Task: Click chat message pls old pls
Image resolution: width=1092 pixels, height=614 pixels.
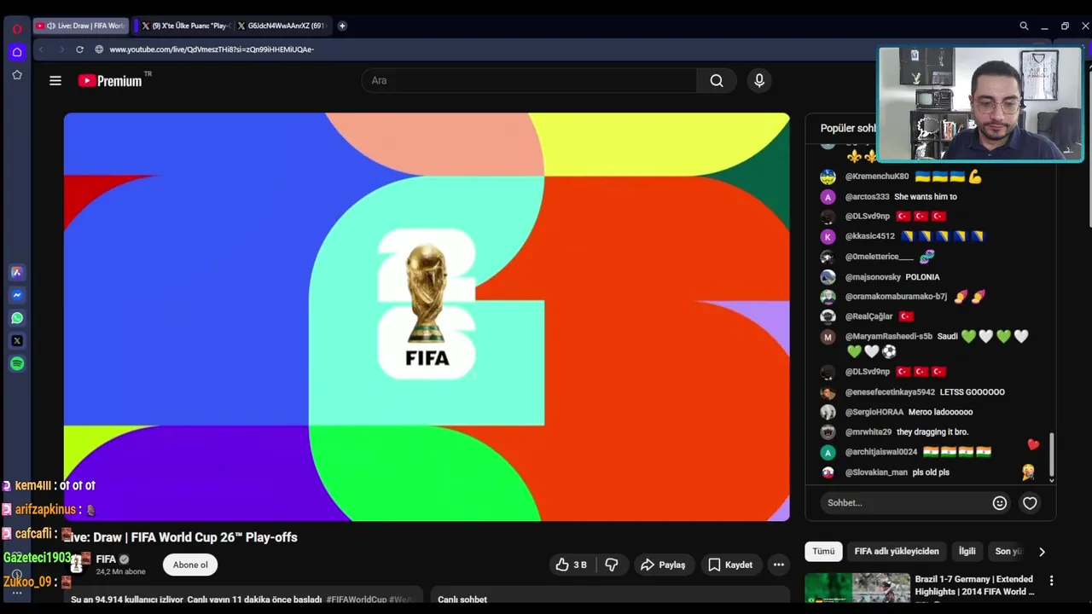Action: point(931,472)
